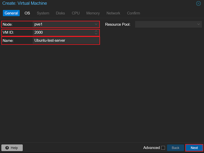Click Next to continue the wizard

point(194,148)
